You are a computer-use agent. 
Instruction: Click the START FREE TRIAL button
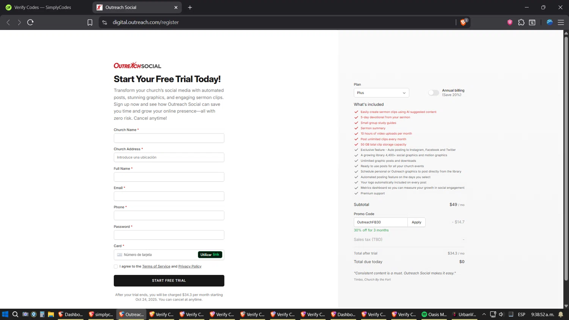coord(169,281)
